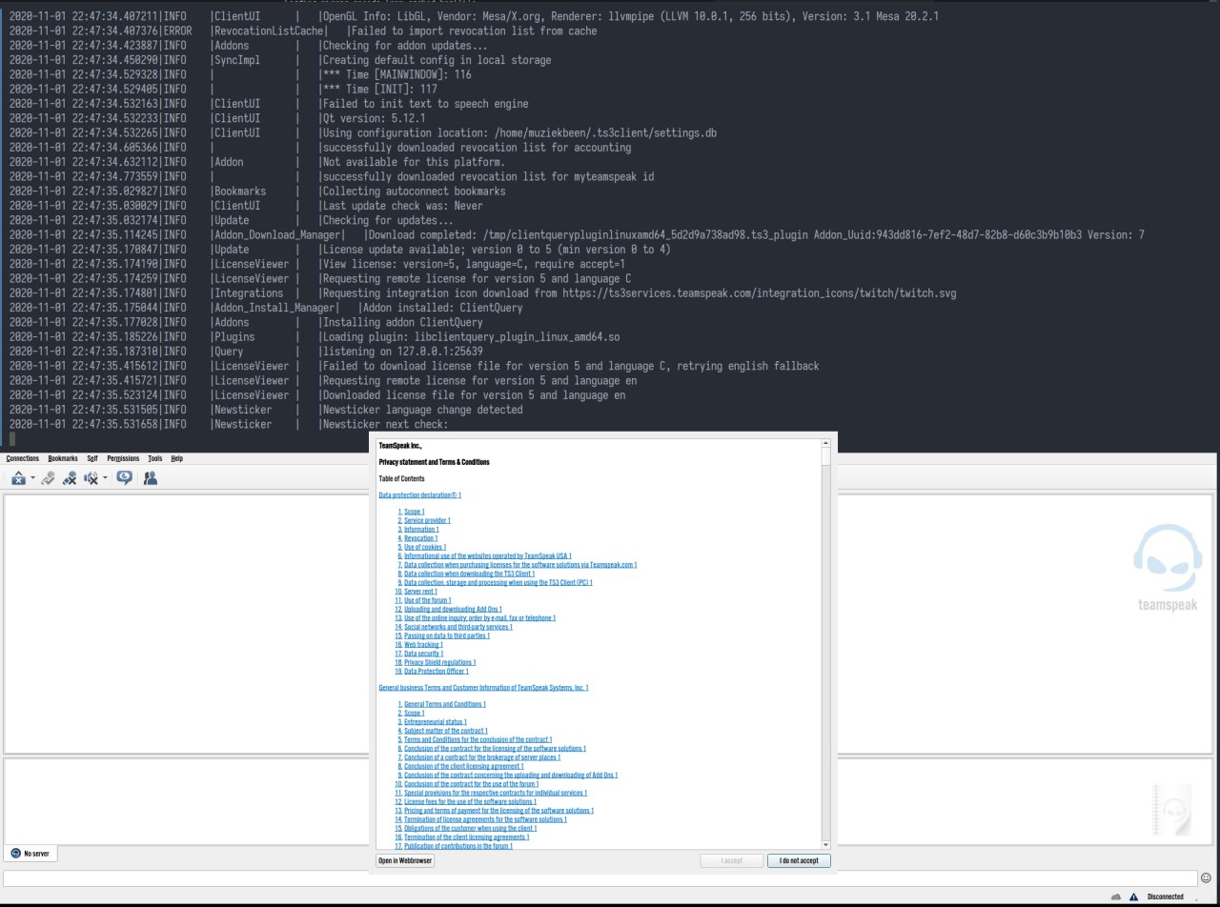Toggle microphone mute in the toolbar
This screenshot has width=1220, height=907.
[x=70, y=478]
